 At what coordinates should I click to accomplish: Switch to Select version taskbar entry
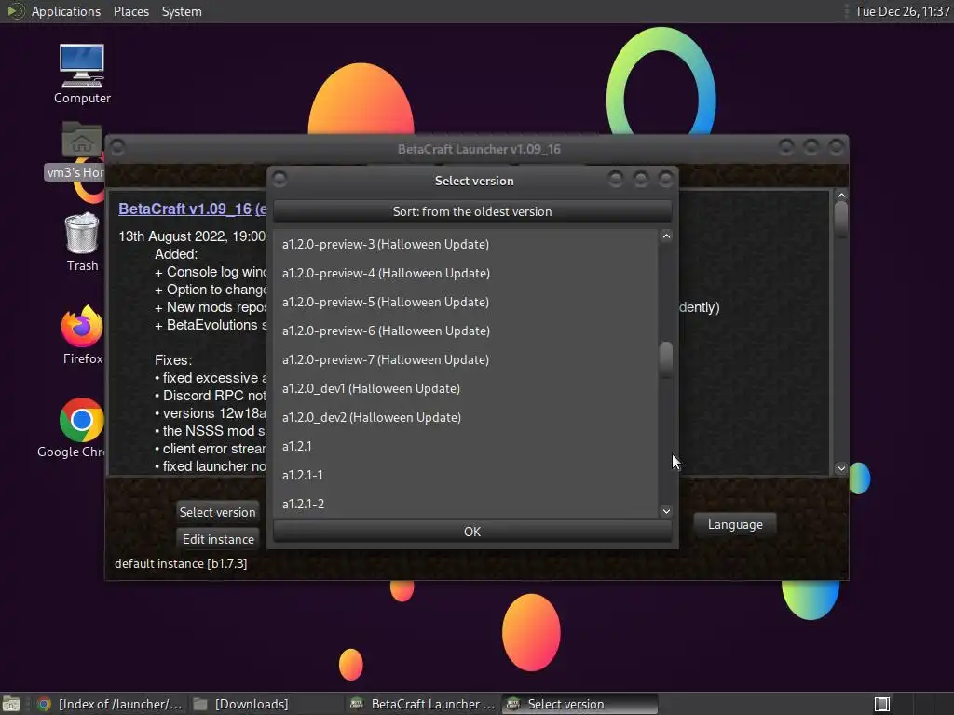pyautogui.click(x=579, y=704)
